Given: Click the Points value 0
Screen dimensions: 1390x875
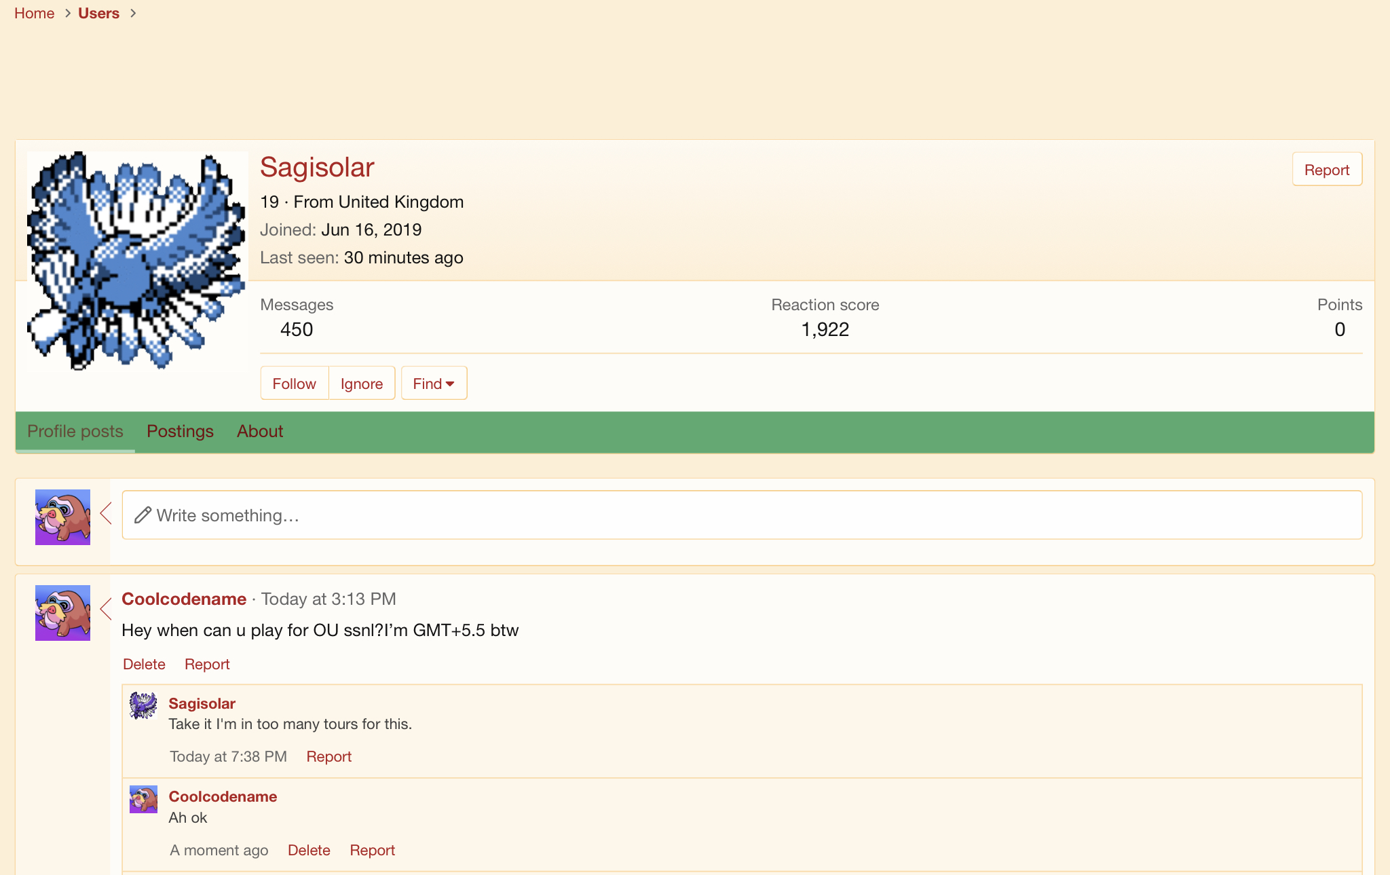Looking at the screenshot, I should (x=1340, y=329).
